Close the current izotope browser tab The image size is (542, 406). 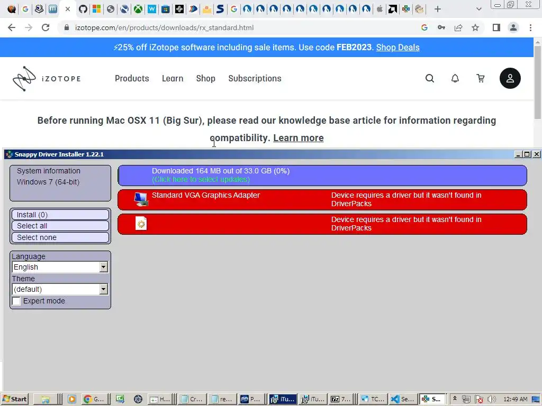(68, 9)
